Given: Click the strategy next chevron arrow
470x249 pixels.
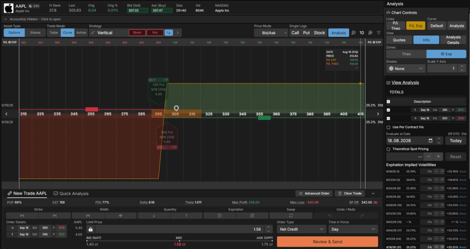Looking at the screenshot, I should tap(177, 33).
